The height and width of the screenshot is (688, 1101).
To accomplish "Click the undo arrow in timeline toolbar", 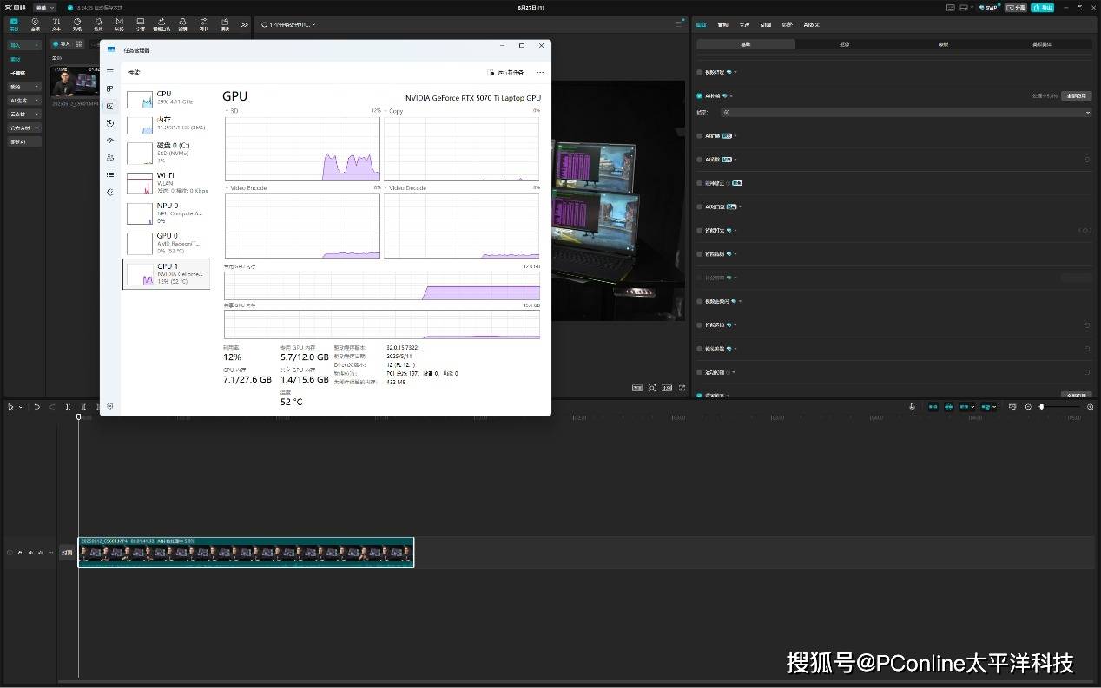I will (x=36, y=406).
